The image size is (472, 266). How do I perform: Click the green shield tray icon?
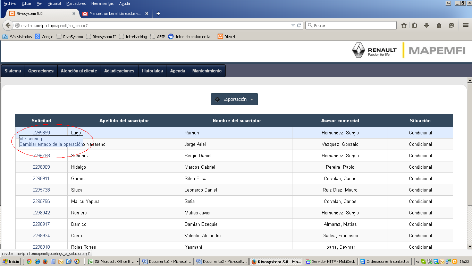point(423,261)
